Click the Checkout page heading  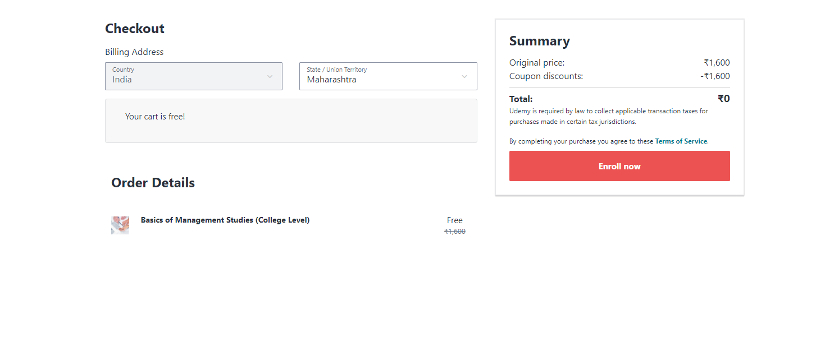135,29
